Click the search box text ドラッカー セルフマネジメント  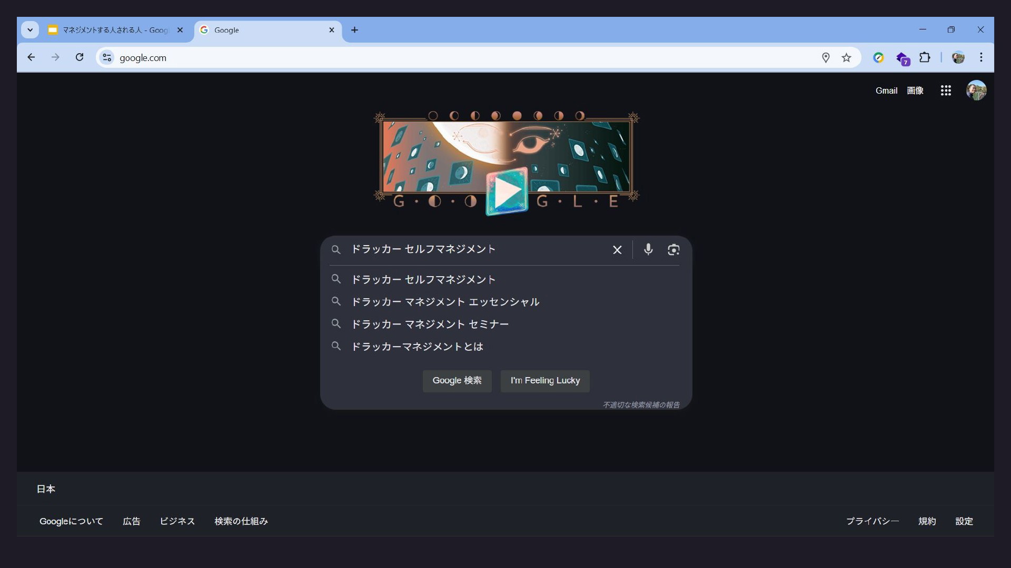[x=423, y=249]
